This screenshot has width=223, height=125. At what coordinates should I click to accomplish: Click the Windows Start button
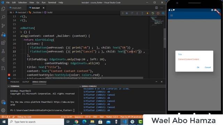(4, 122)
